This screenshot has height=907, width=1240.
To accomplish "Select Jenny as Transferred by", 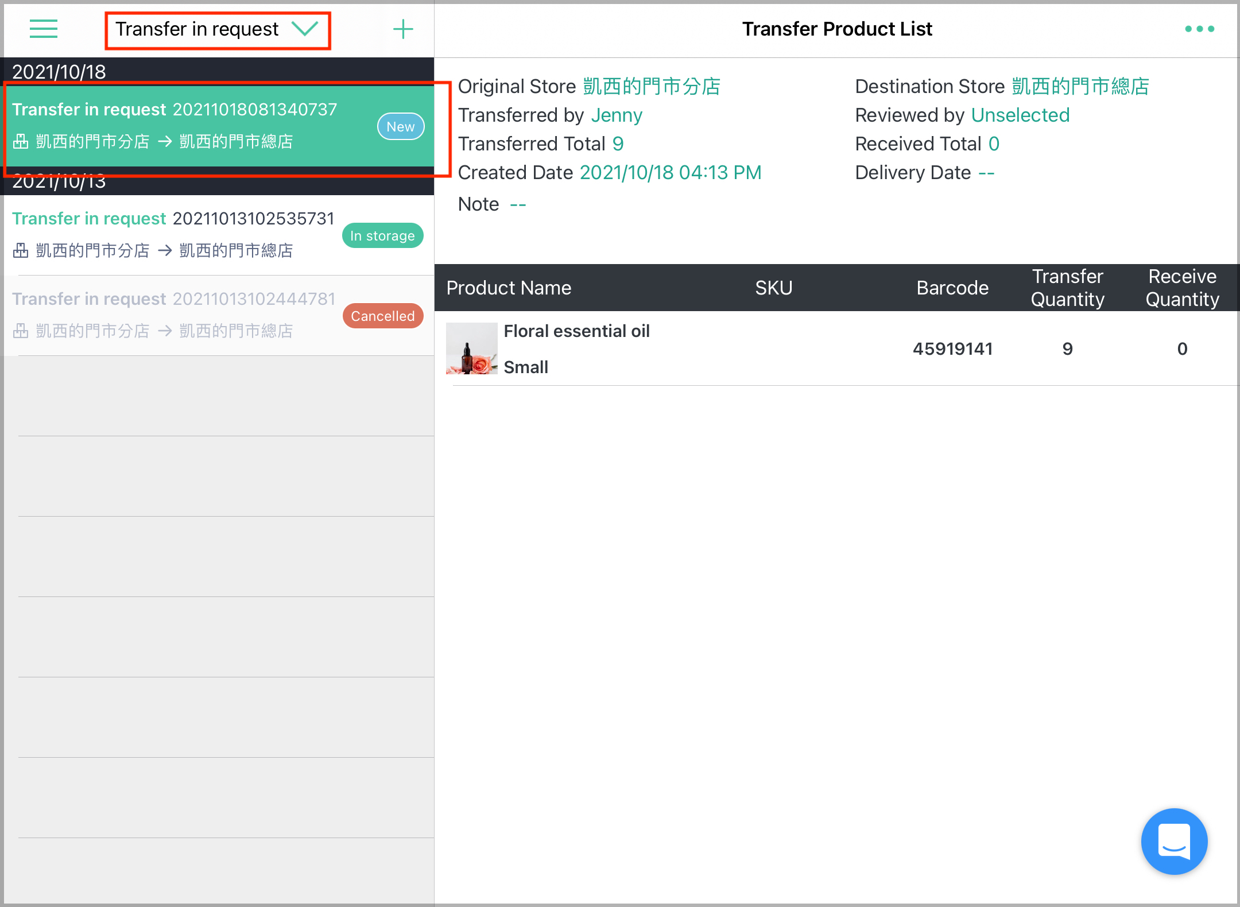I will coord(616,115).
